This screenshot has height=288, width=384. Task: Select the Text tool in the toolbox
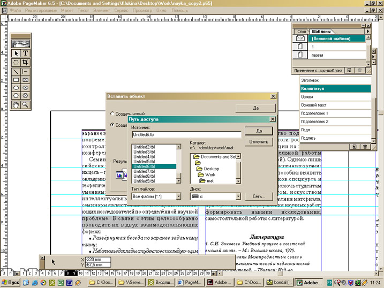[x=26, y=54]
